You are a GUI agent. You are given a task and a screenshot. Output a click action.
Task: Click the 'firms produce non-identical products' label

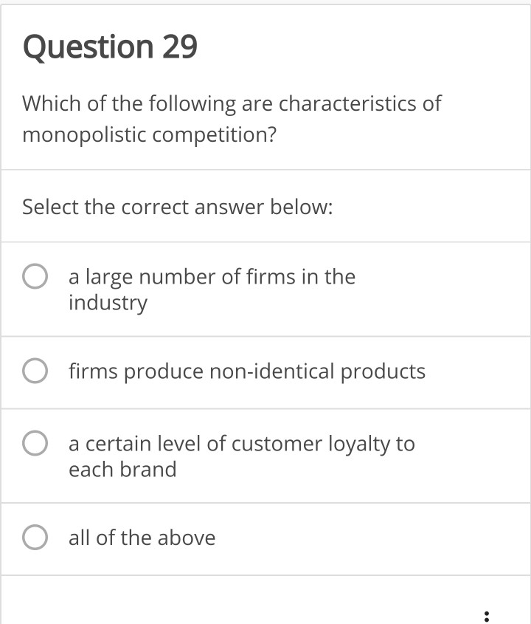point(246,371)
